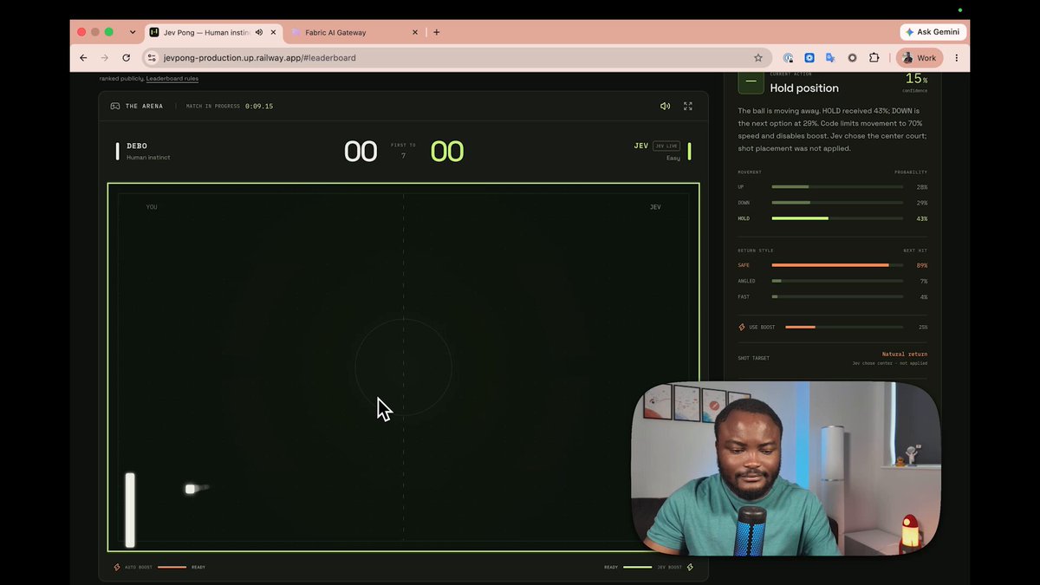This screenshot has height=585, width=1040.
Task: Click the 43% HOLD probability value
Action: click(921, 218)
